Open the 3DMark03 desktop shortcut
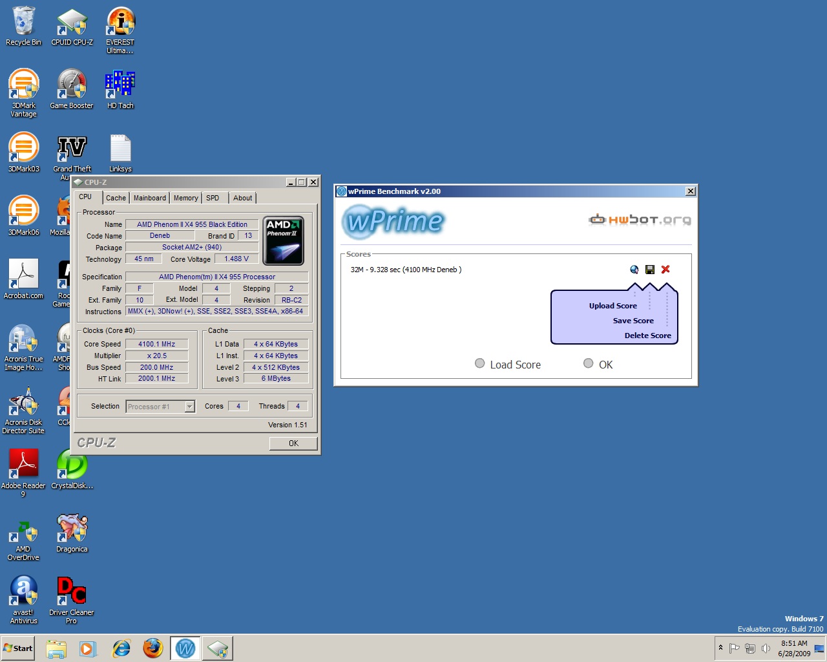This screenshot has height=662, width=827. click(23, 152)
